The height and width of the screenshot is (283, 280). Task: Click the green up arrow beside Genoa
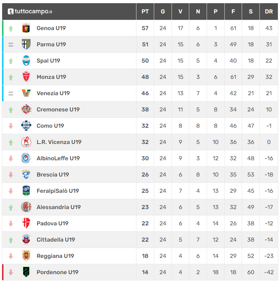11,28
